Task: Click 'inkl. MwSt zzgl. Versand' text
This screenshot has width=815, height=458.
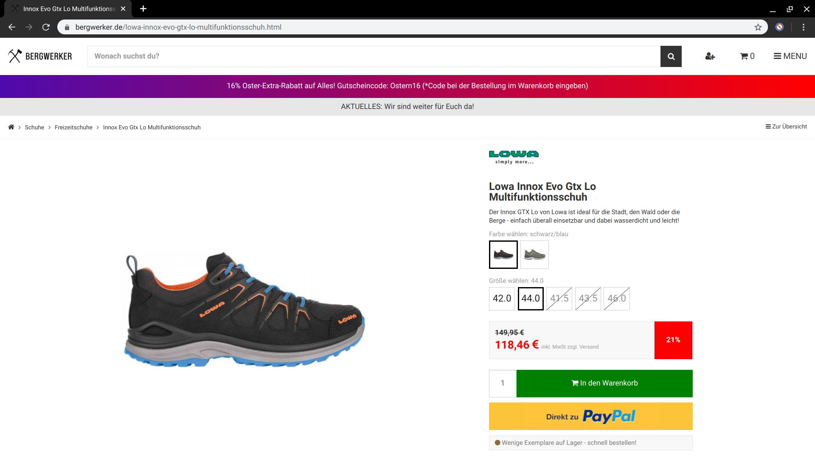Action: point(570,347)
